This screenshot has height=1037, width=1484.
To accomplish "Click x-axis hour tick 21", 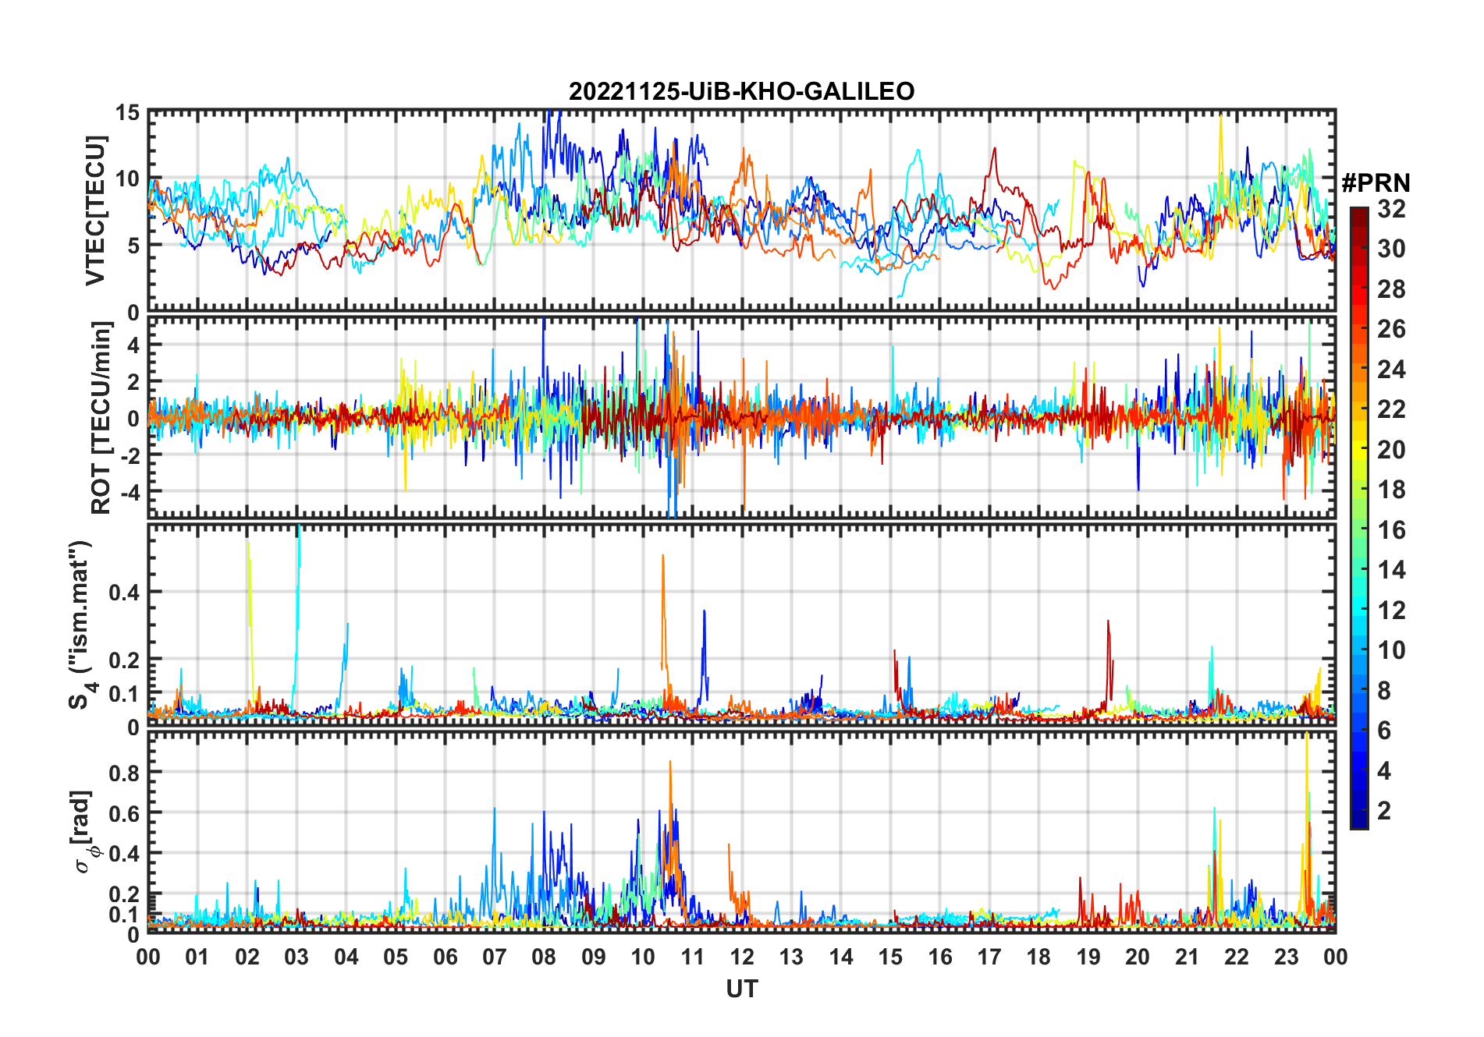I will pyautogui.click(x=1188, y=957).
